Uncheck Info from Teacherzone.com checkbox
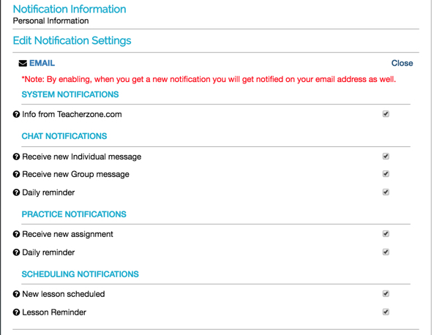 (386, 113)
